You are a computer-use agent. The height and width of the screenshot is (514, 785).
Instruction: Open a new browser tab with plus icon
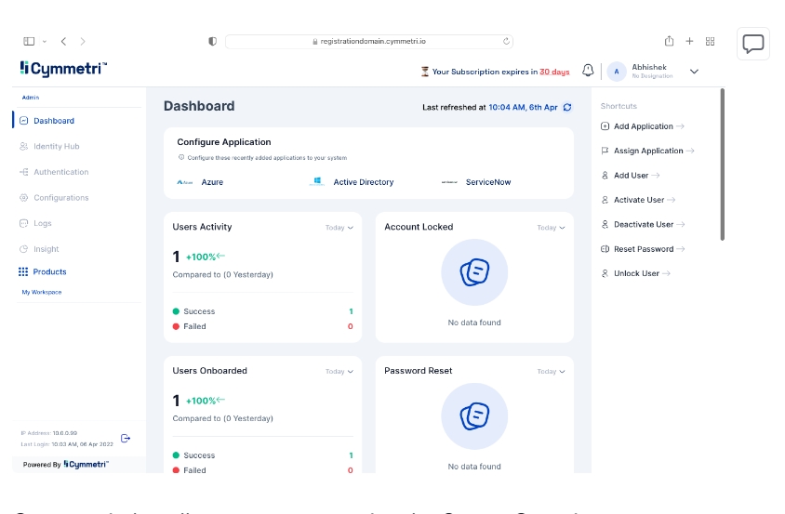[689, 41]
